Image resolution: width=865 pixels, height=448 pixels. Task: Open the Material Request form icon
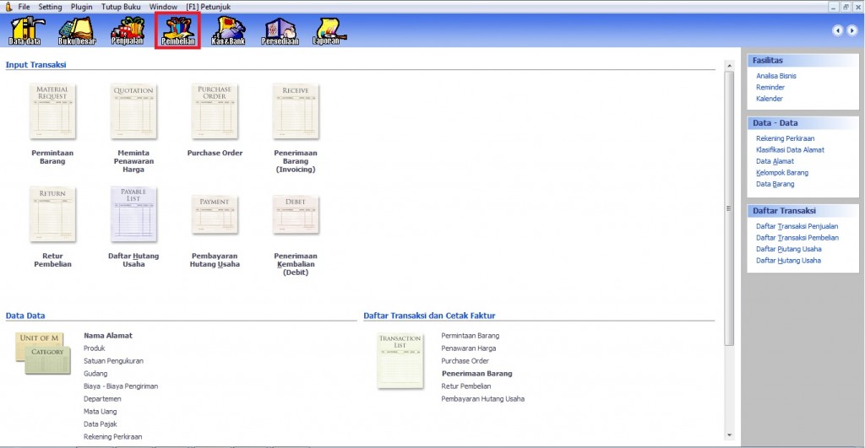pos(52,111)
